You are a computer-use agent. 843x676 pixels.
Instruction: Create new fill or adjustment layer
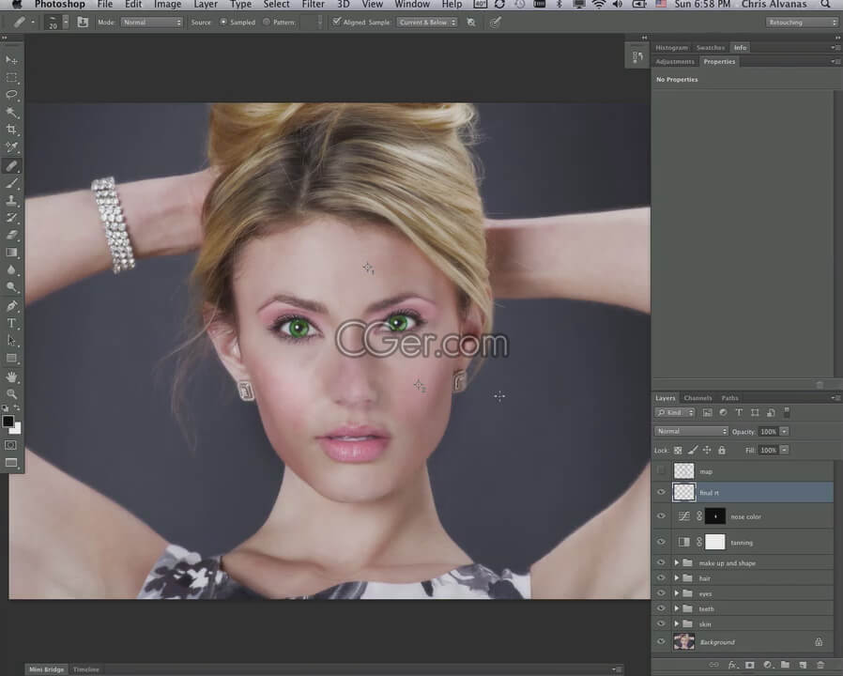point(768,666)
